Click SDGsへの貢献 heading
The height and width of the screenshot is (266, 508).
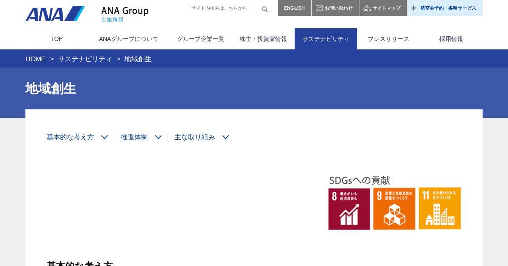[360, 180]
